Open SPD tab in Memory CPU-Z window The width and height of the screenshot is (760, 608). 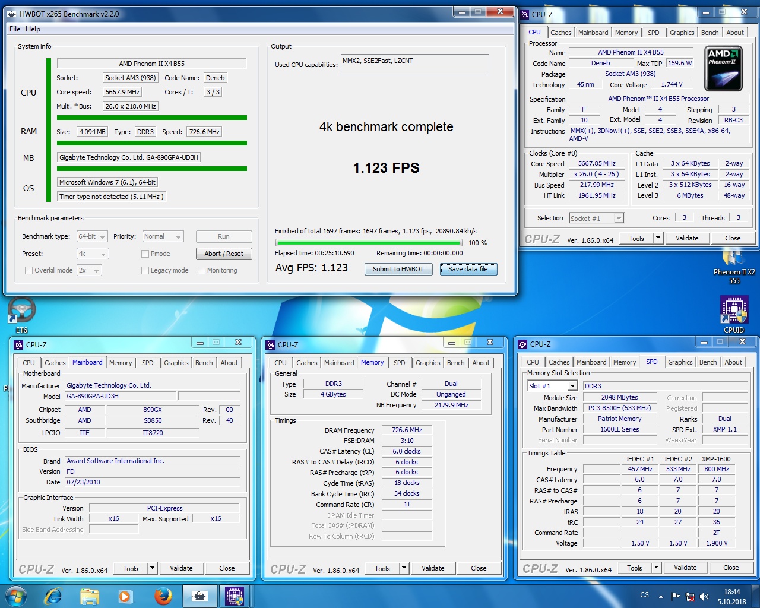click(400, 363)
